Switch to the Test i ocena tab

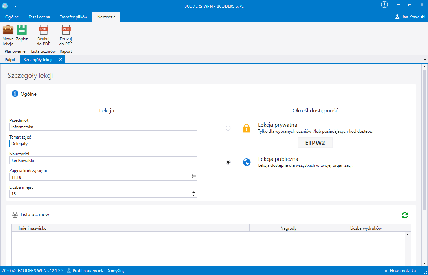(39, 17)
